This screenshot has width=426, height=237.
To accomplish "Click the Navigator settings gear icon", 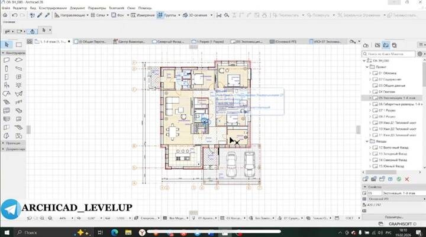I will [x=419, y=54].
